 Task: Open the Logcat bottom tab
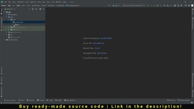click(50, 100)
